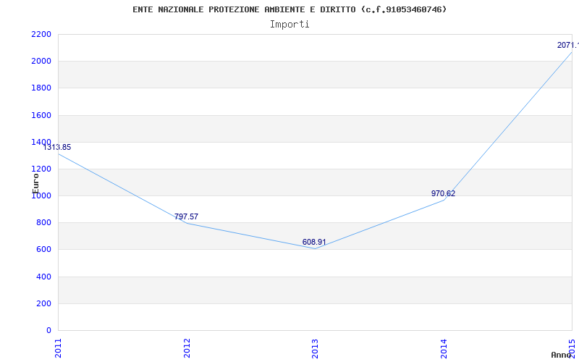
Task: Click the 1600 y-axis tick label
Action: coord(41,115)
